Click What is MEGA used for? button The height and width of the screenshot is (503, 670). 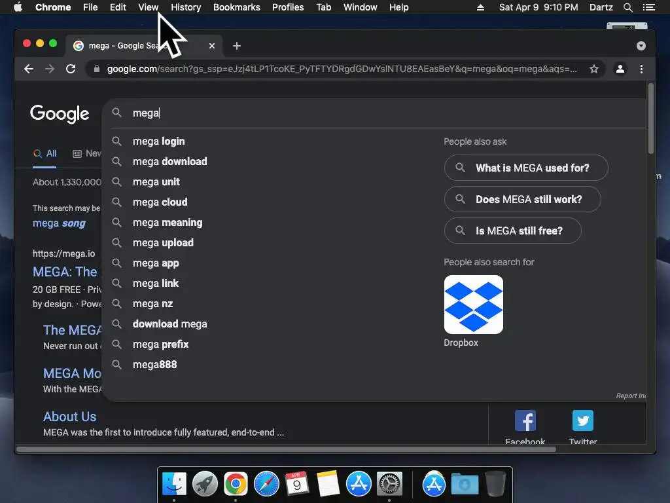pyautogui.click(x=526, y=168)
